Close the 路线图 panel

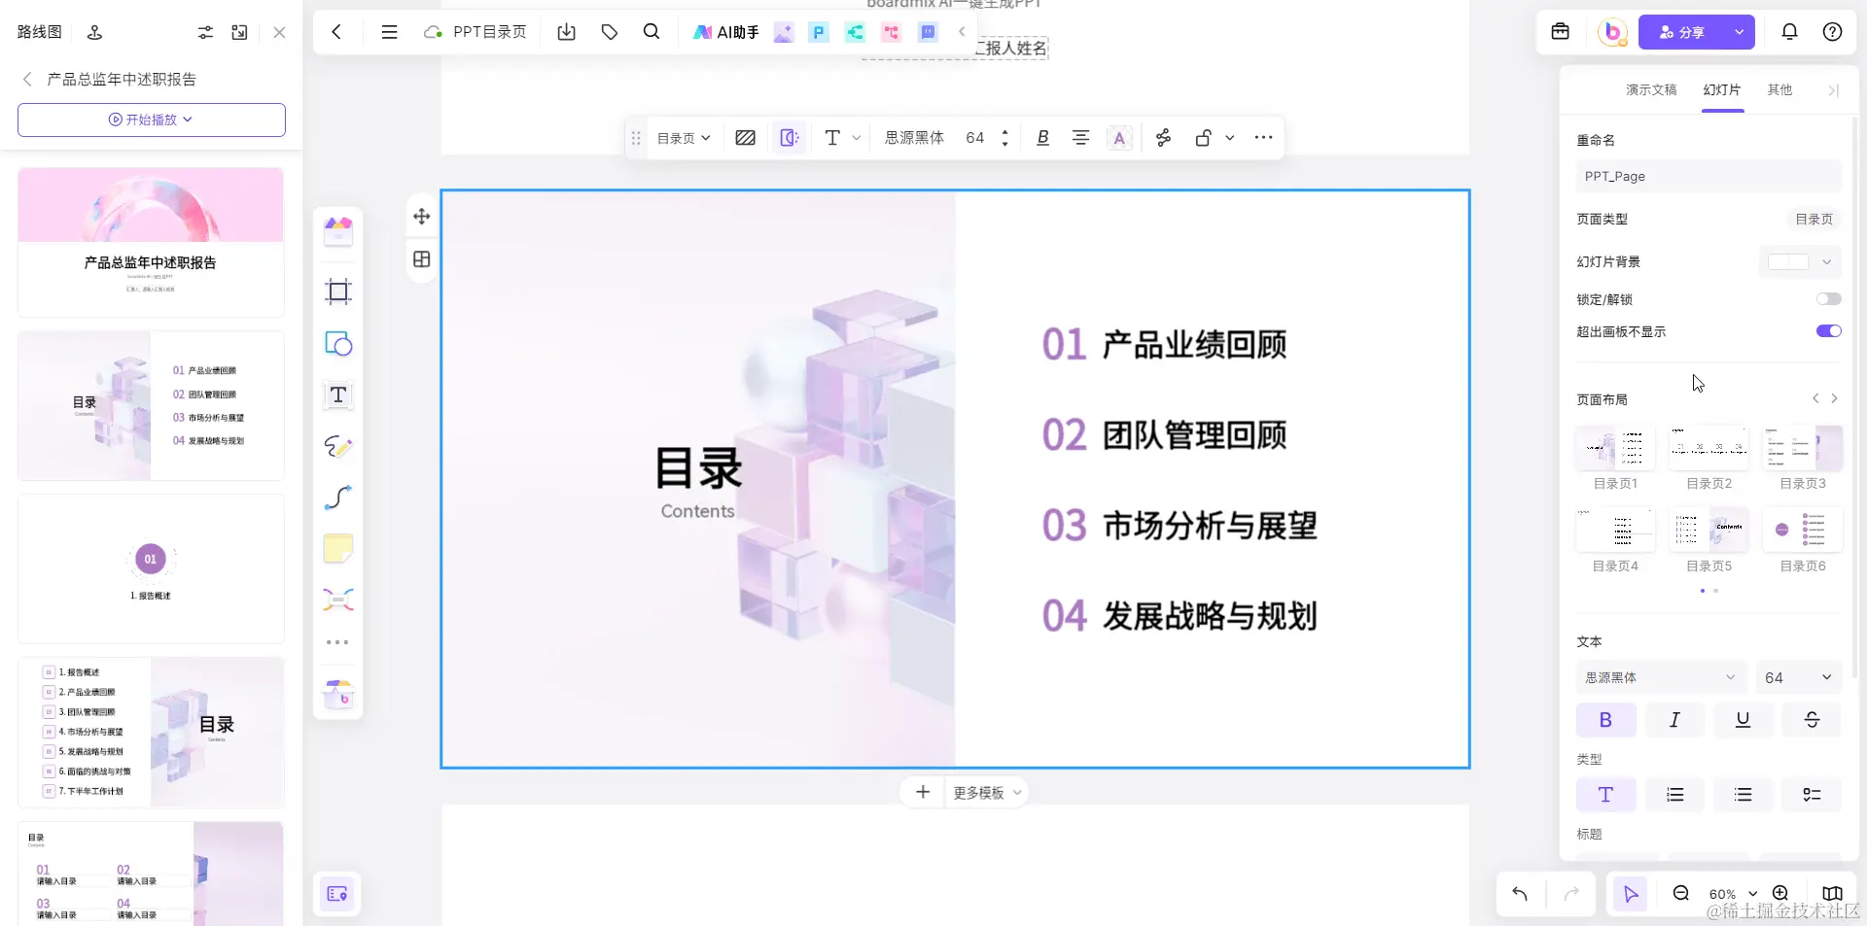click(x=279, y=32)
